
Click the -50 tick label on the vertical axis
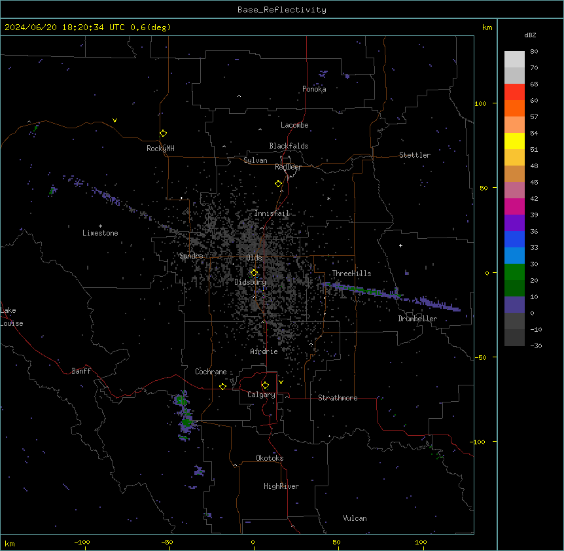[x=480, y=357]
